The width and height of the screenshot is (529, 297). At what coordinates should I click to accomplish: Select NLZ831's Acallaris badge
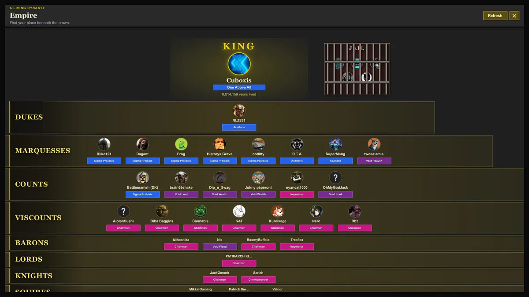click(x=239, y=127)
